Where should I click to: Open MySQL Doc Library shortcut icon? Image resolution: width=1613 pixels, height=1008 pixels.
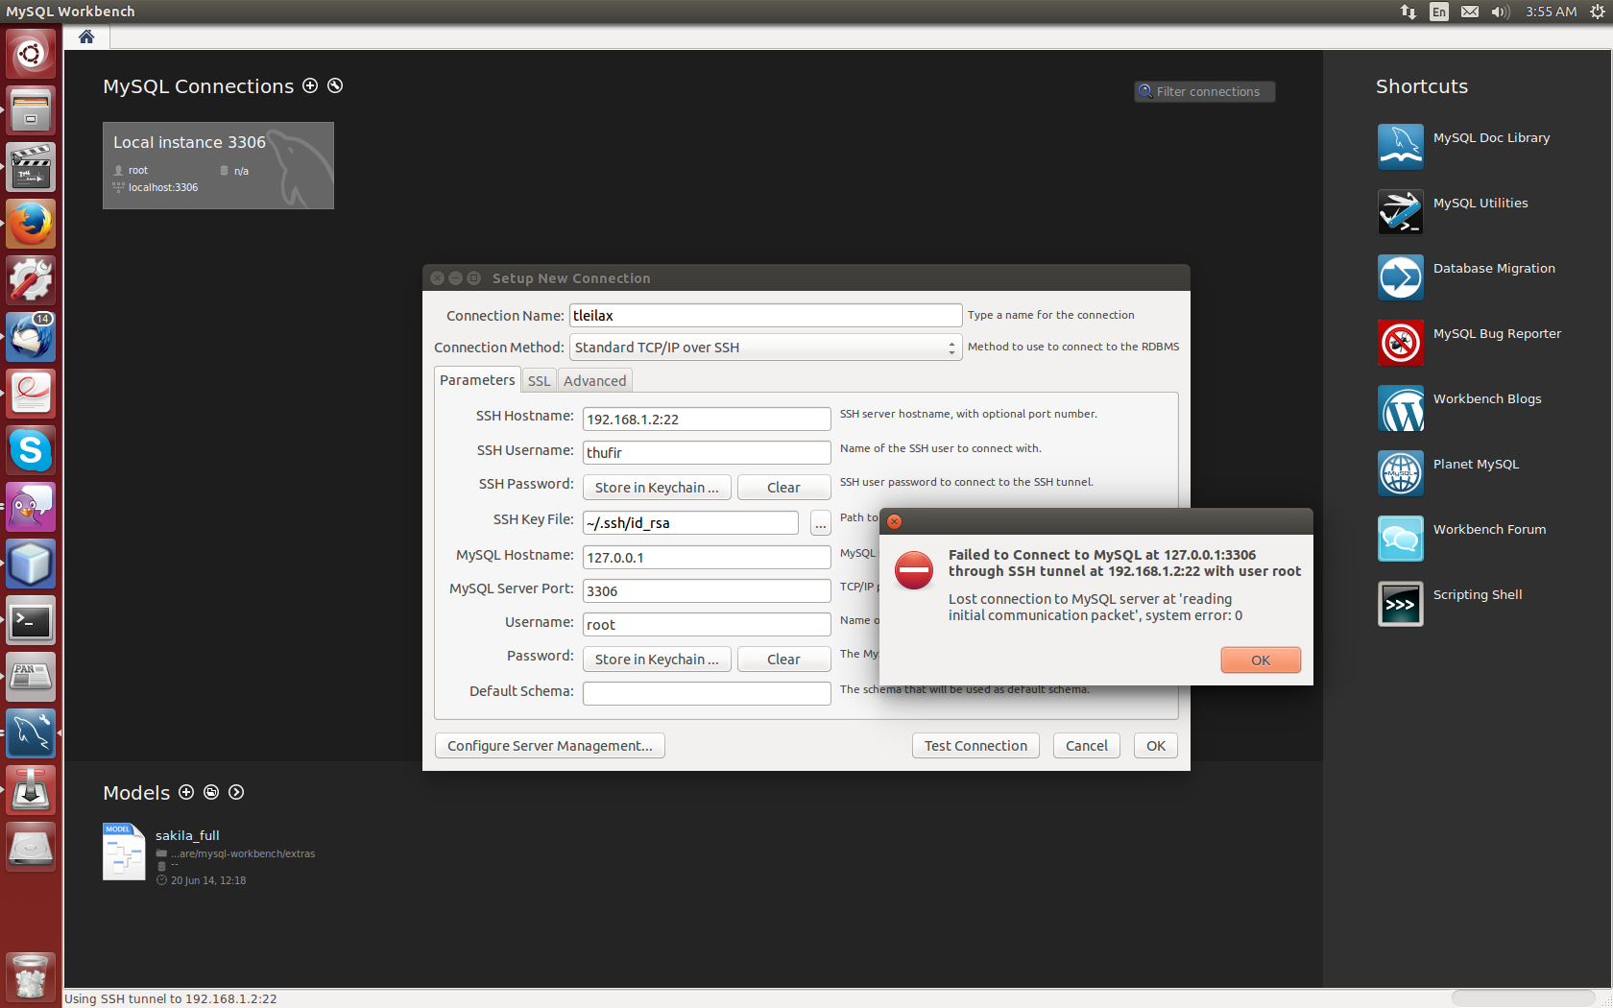tap(1401, 147)
